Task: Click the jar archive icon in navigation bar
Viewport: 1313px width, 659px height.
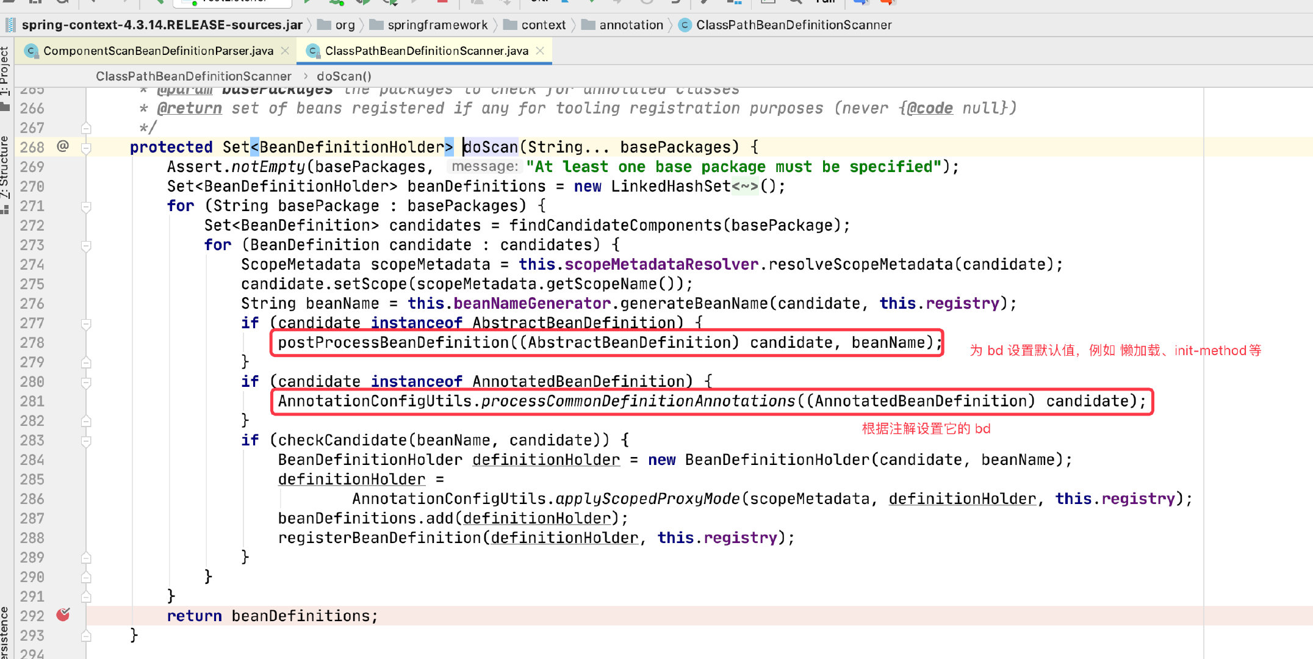Action: [x=10, y=25]
